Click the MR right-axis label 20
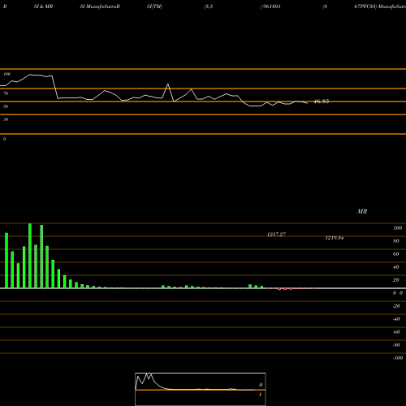The height and width of the screenshot is (406, 406). [396, 280]
